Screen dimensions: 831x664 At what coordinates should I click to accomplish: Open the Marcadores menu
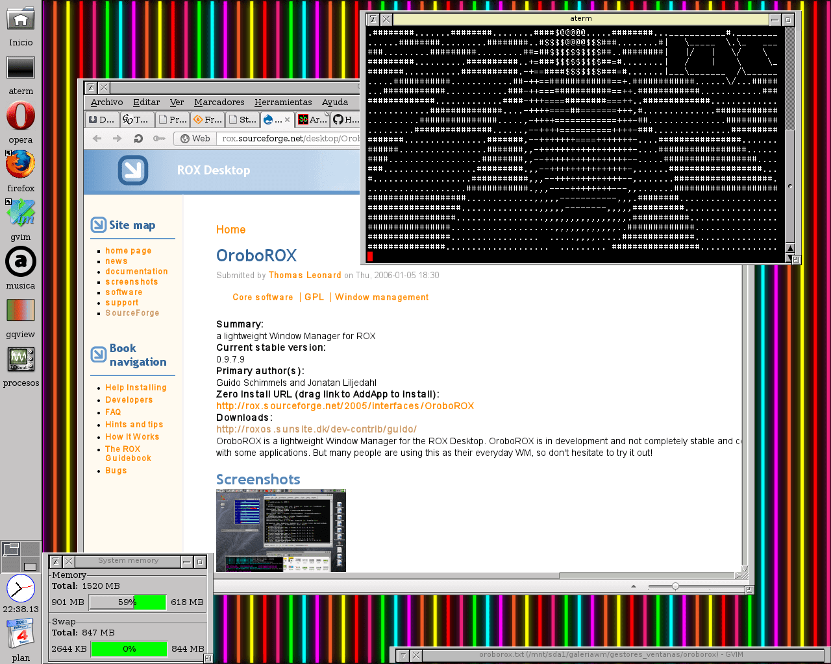(x=219, y=102)
